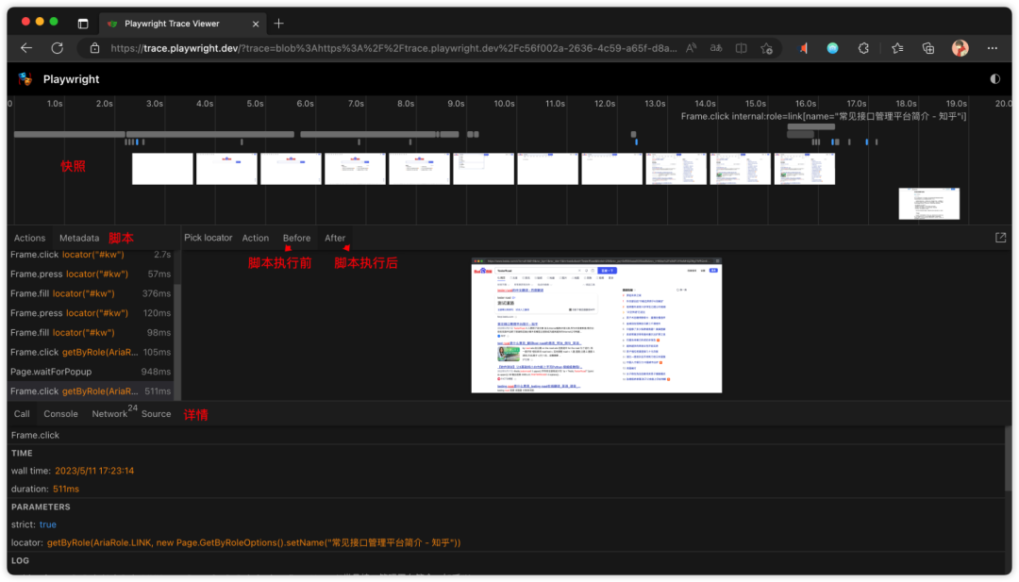
Task: Select Frame.click getByRole 105ms action
Action: tap(91, 352)
